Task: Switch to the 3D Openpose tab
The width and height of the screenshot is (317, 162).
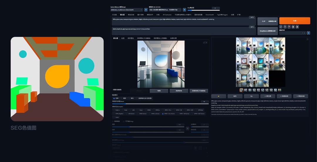Action: pyautogui.click(x=167, y=14)
